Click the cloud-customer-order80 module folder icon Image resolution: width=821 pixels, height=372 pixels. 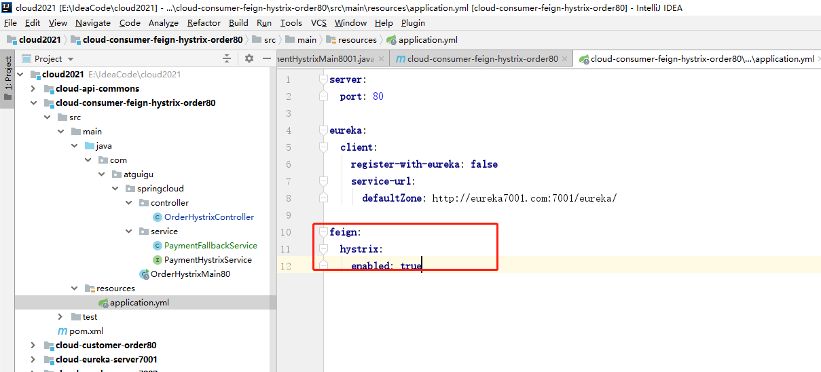point(49,346)
